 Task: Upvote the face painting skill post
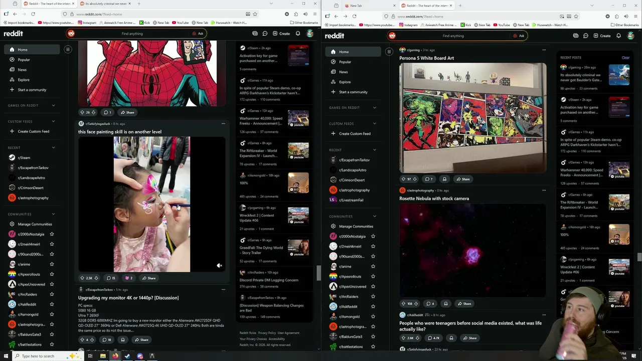(x=82, y=278)
